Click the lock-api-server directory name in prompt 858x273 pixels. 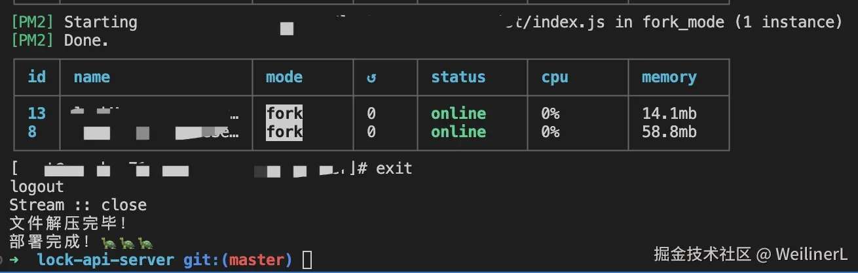pyautogui.click(x=105, y=260)
